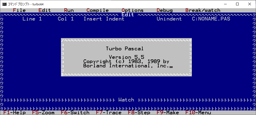The height and width of the screenshot is (115, 256).
Task: Open the Compile menu
Action: [x=98, y=10]
